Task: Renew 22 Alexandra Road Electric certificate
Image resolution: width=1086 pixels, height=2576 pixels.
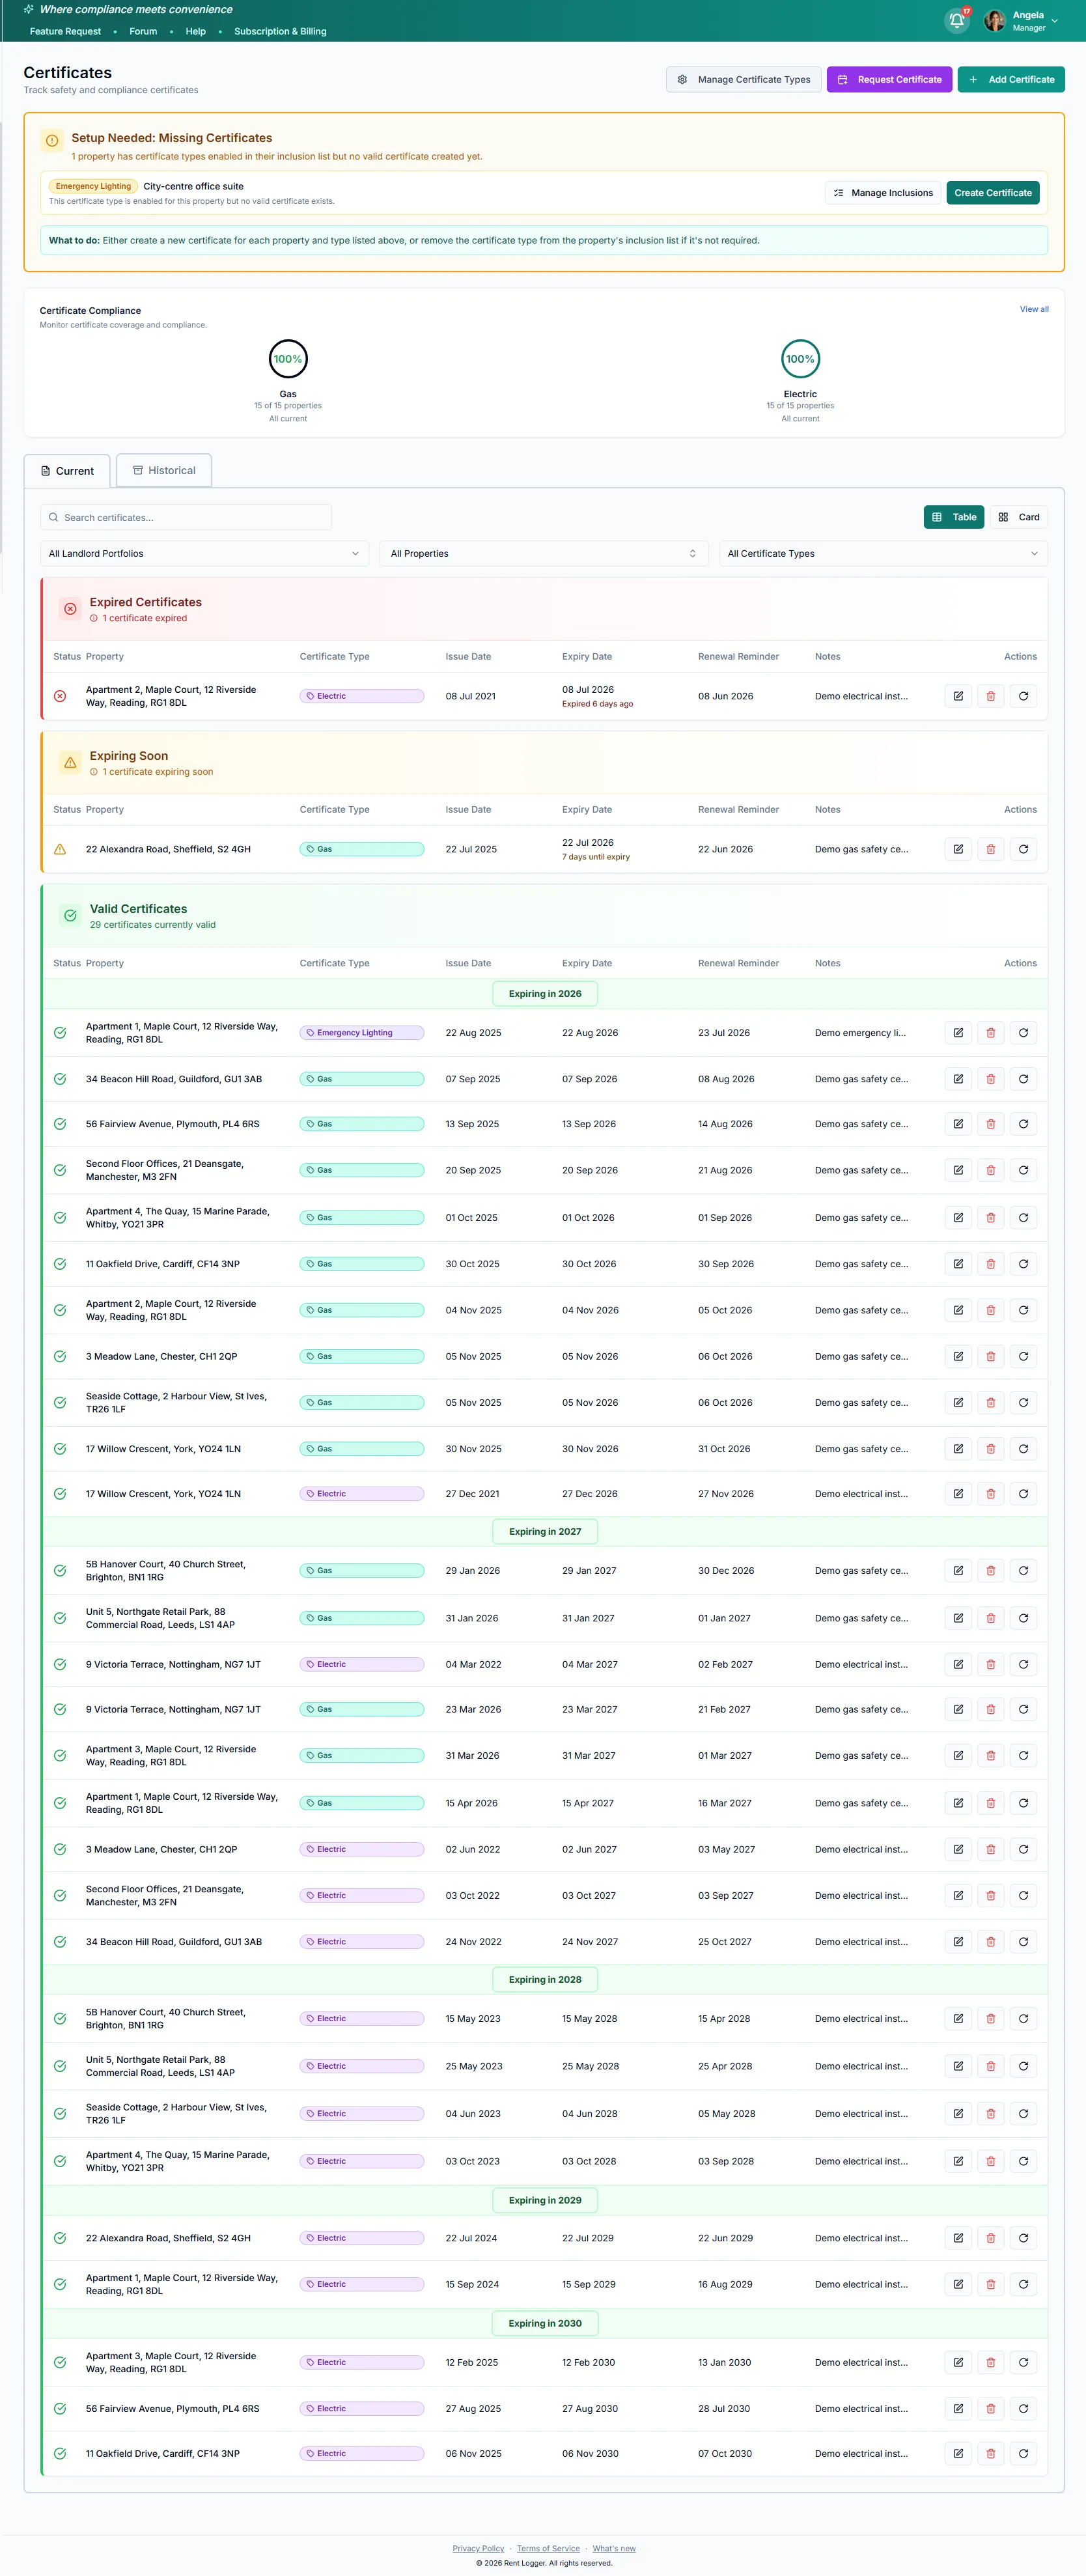Action: (1023, 2238)
